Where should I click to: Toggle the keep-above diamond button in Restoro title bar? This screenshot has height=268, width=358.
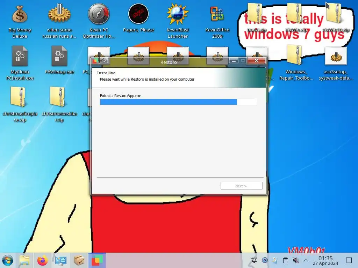click(103, 61)
